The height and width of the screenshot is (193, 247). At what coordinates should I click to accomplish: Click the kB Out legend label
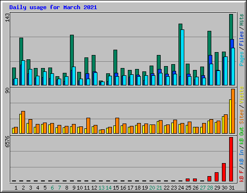tap(242, 136)
